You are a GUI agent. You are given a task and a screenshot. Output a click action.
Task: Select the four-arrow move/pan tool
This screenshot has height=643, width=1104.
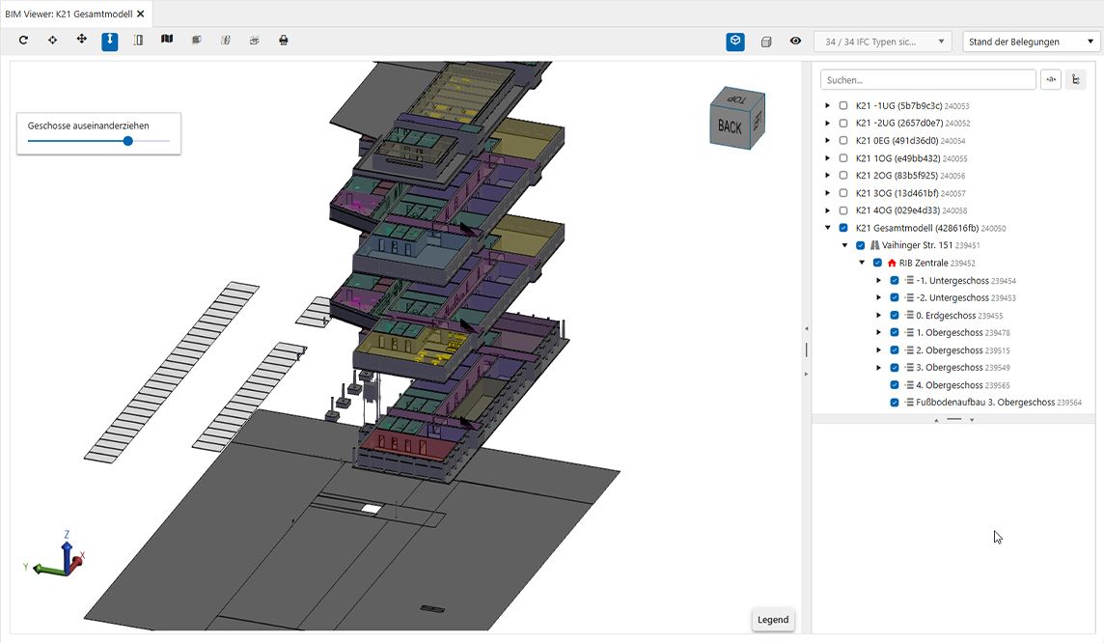81,41
